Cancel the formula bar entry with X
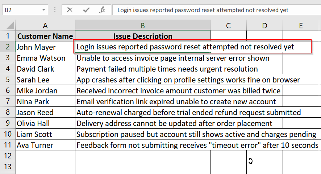Viewport: 321px width, 174px height. pos(70,10)
